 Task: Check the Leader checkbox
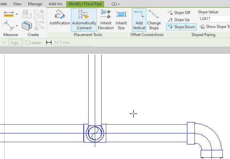click(27, 43)
